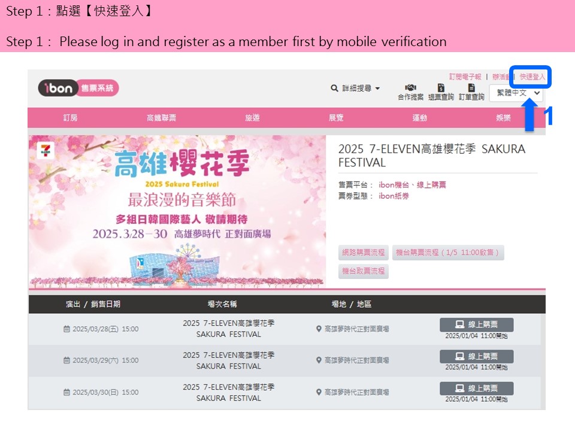Image resolution: width=575 pixels, height=431 pixels.
Task: Open the 運動 category
Action: (x=419, y=118)
